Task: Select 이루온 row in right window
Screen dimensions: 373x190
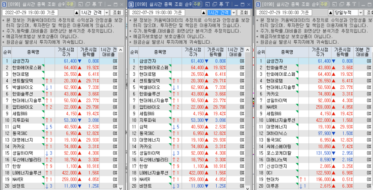Action: 314,186
